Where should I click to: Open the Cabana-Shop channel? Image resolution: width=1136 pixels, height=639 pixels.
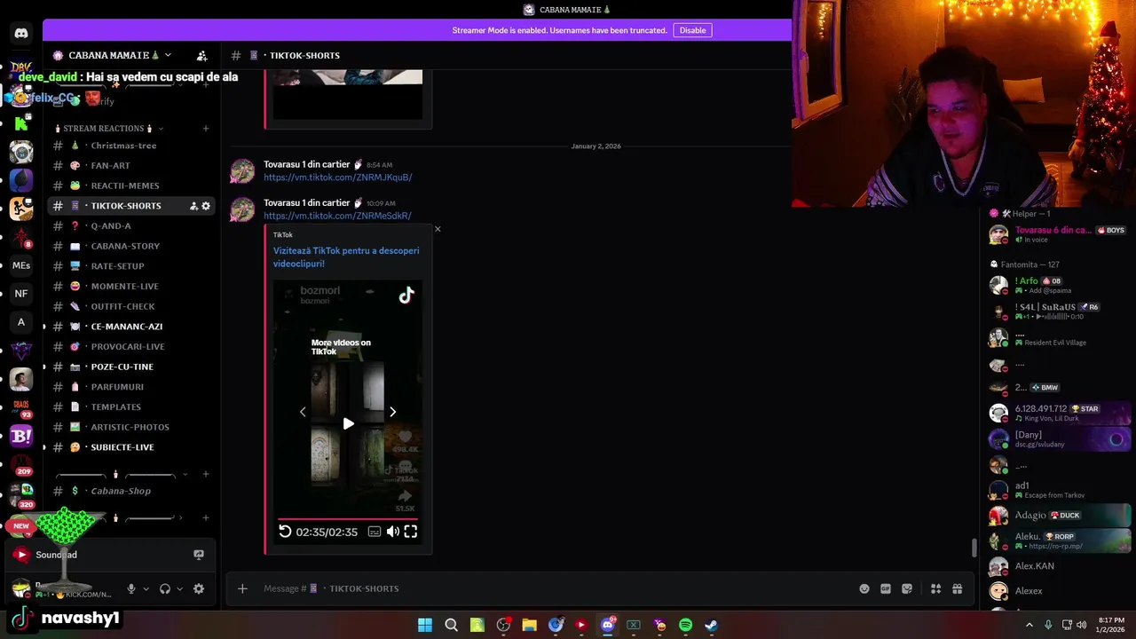[x=130, y=491]
